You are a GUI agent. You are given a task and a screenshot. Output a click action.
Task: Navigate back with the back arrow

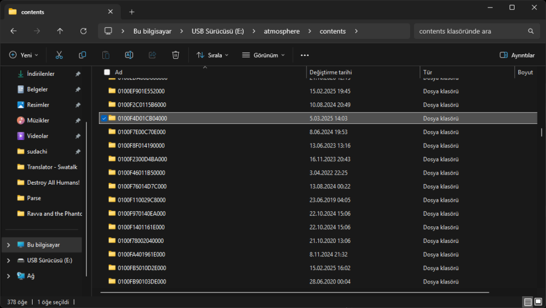click(13, 31)
